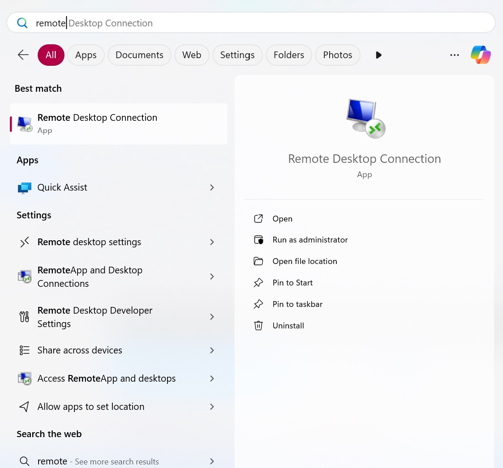Click Open for Remote Desktop Connection
This screenshot has height=468, width=503.
coord(282,219)
